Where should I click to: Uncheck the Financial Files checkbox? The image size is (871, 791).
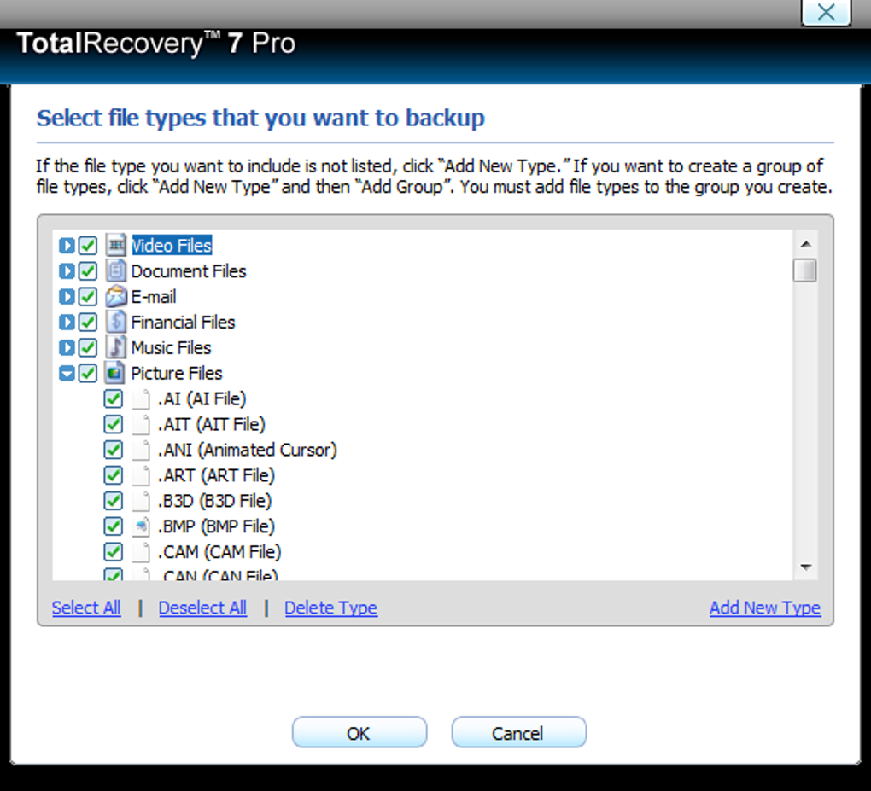pos(87,322)
